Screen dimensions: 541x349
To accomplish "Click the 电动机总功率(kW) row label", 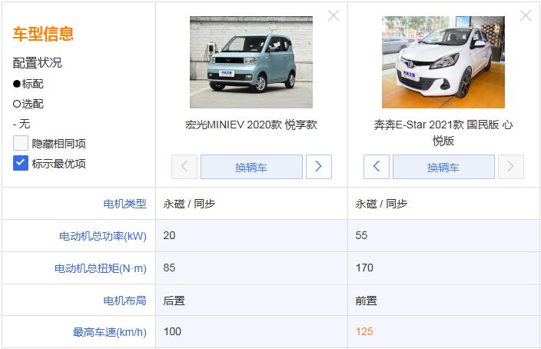I will point(103,236).
